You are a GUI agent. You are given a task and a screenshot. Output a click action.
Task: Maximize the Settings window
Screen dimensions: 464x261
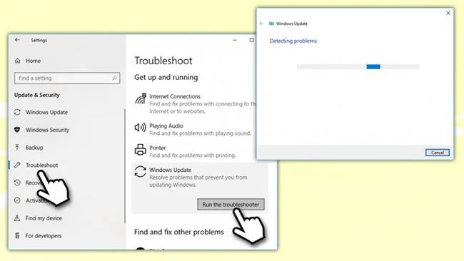point(251,40)
